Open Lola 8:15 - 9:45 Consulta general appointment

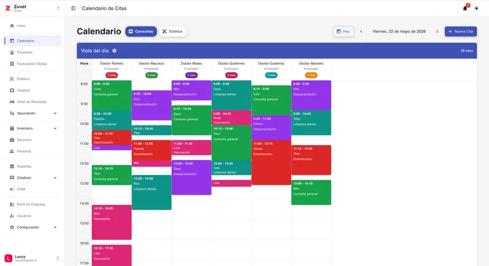point(271,100)
